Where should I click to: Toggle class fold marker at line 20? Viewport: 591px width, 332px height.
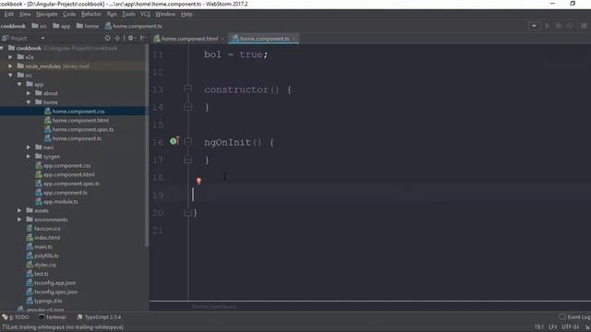(x=187, y=213)
